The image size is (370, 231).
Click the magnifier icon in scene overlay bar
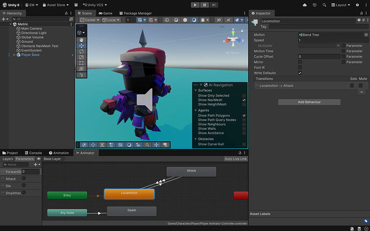(147, 145)
